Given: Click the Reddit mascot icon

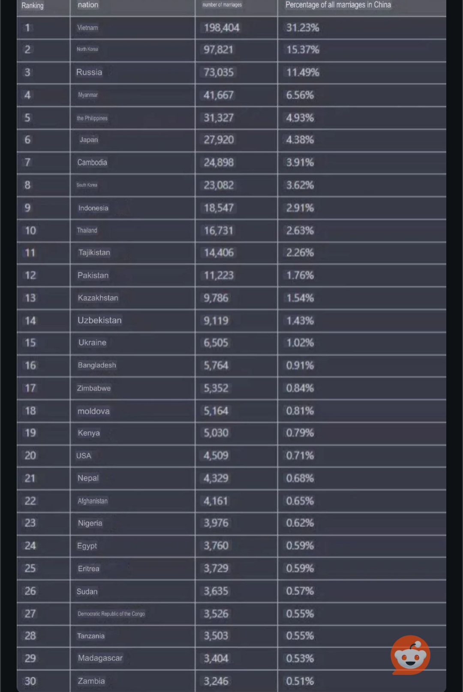Looking at the screenshot, I should tap(410, 655).
